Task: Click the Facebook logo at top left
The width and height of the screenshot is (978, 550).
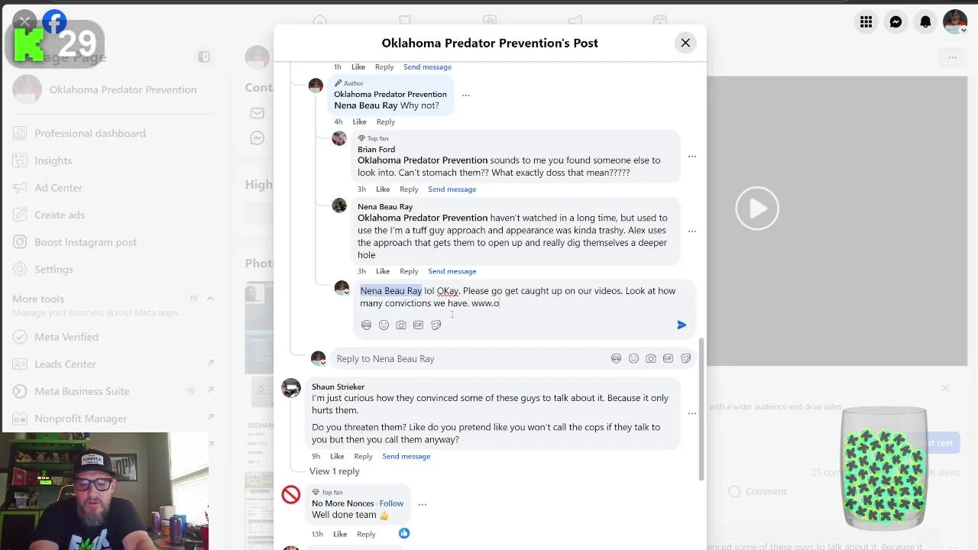Action: coord(54,22)
